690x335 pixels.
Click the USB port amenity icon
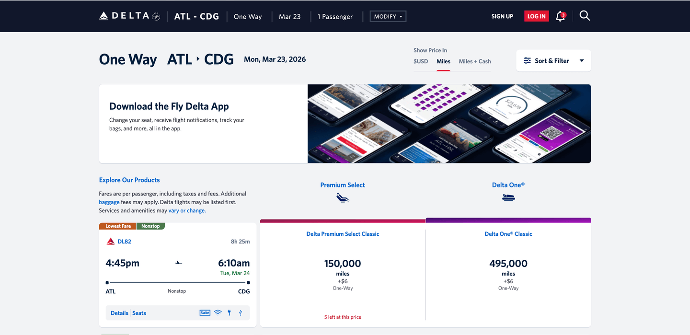240,312
